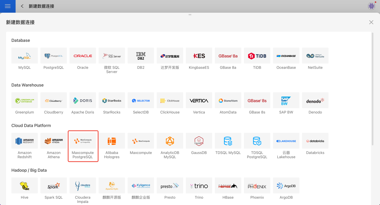Click the panel drag handle at top
Viewport: 380px width, 205px height.
click(x=190, y=15)
